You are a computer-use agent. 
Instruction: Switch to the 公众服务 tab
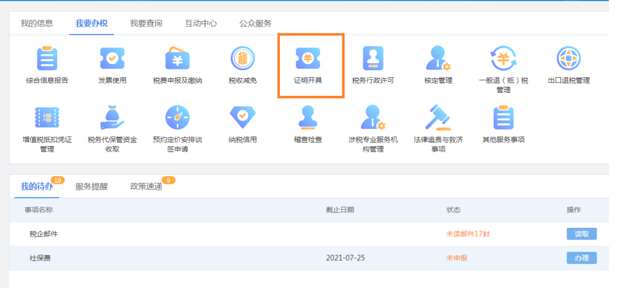coord(255,23)
